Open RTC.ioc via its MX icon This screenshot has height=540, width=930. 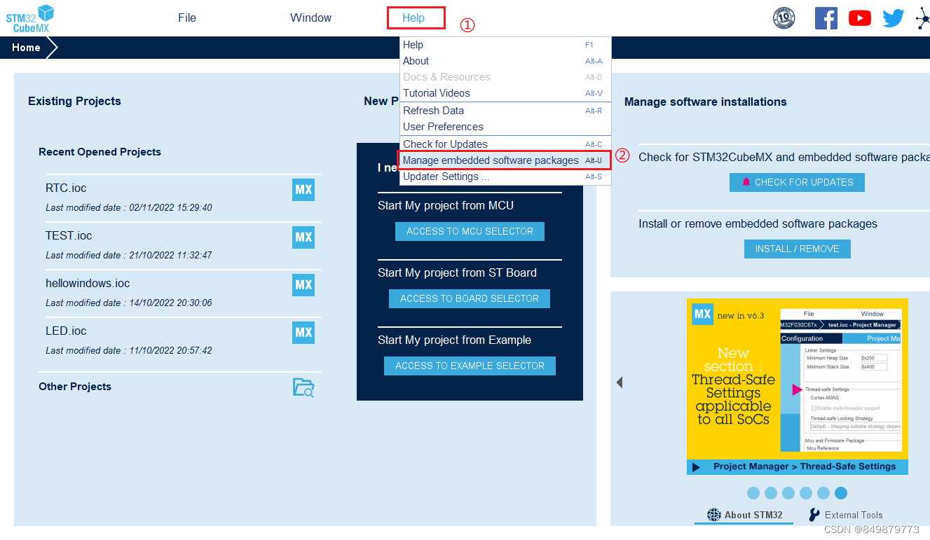(x=303, y=190)
